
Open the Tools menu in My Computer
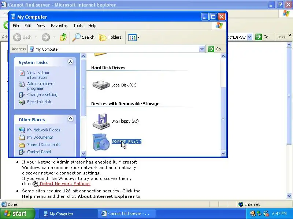pos(78,26)
